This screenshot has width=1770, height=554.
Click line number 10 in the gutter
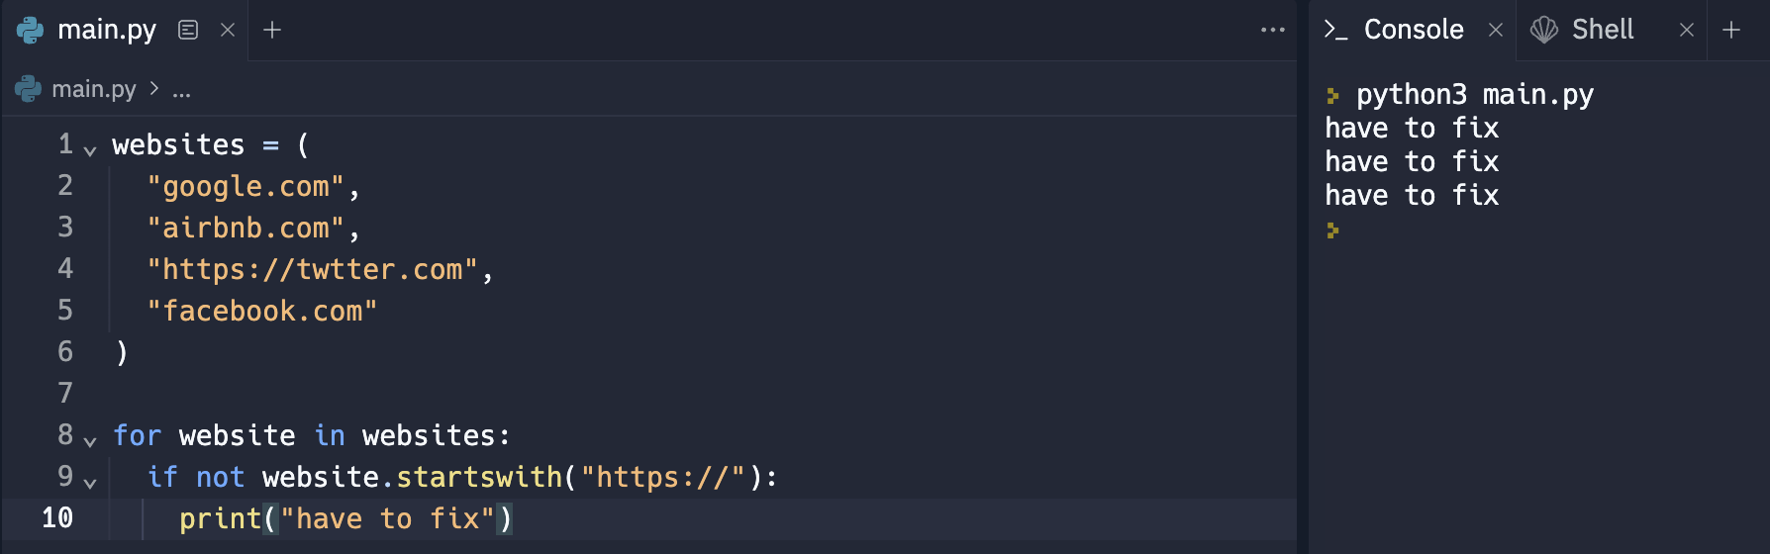tap(57, 517)
